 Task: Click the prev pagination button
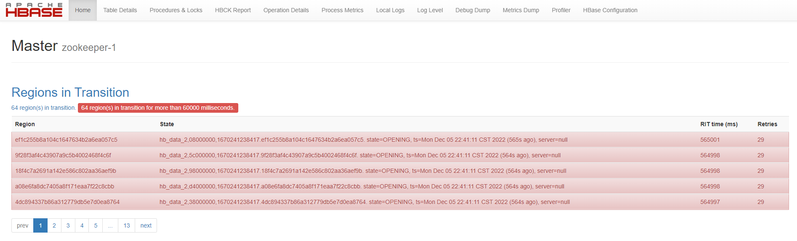click(23, 225)
